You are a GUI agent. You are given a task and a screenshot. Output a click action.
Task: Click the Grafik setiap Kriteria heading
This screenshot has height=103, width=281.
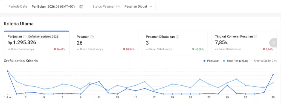(x=21, y=61)
